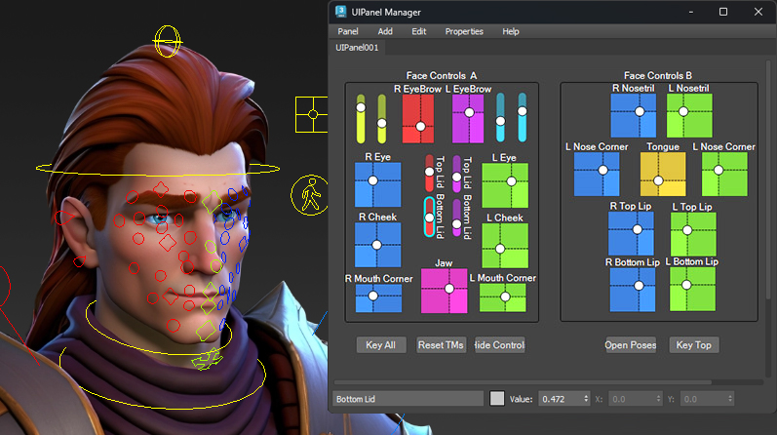Click the Hide Control button

coord(499,344)
